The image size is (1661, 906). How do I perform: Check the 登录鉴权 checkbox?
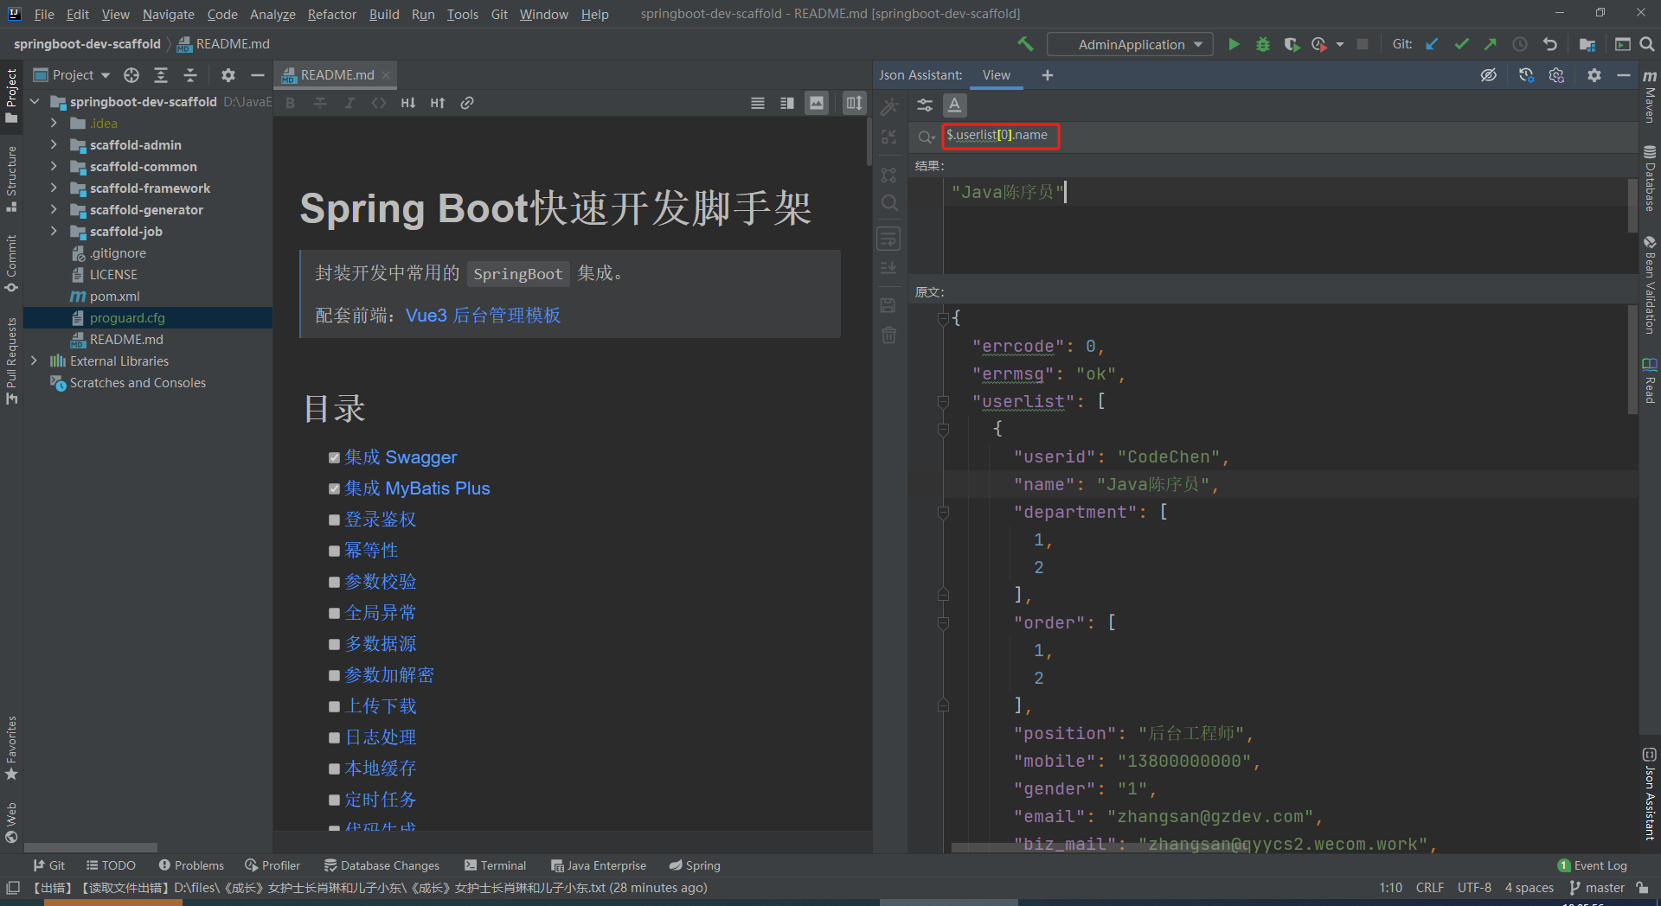point(335,520)
